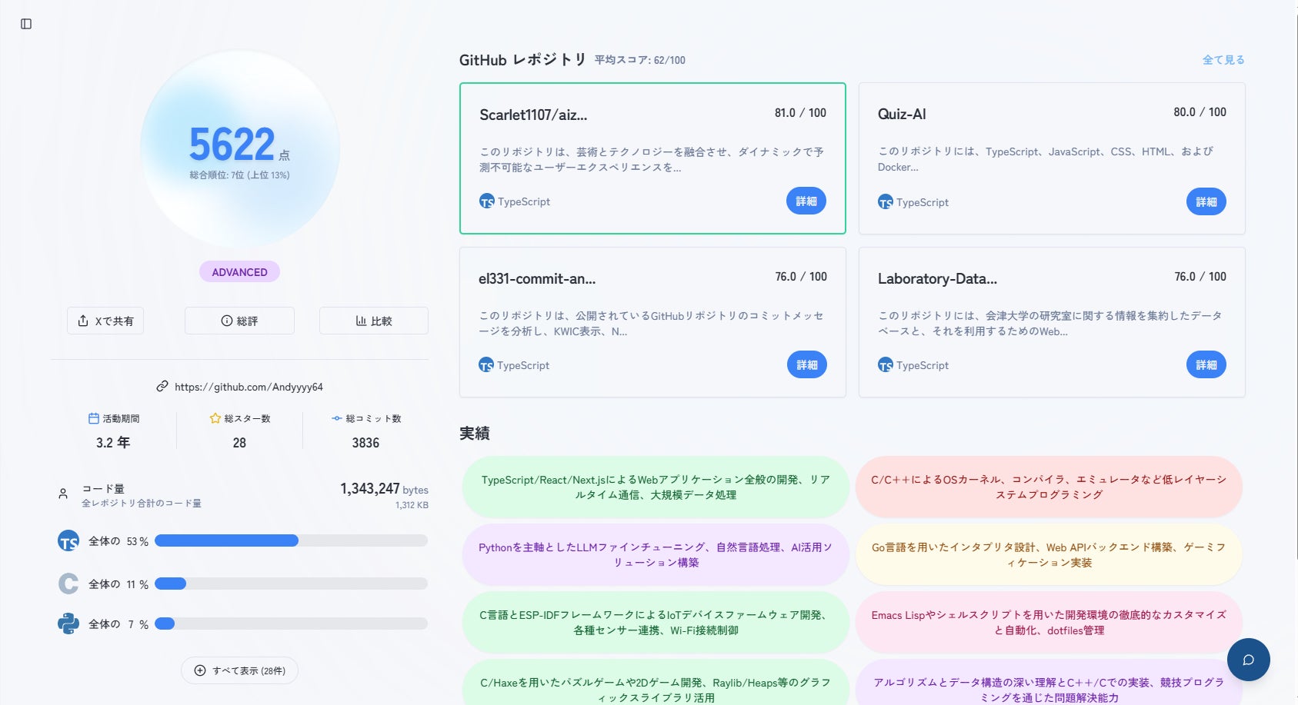This screenshot has height=705, width=1298.
Task: Click the 80.0 / 100 score value
Action: click(x=1200, y=112)
